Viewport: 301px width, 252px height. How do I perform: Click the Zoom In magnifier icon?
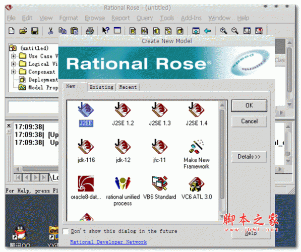pyautogui.click(x=223, y=31)
